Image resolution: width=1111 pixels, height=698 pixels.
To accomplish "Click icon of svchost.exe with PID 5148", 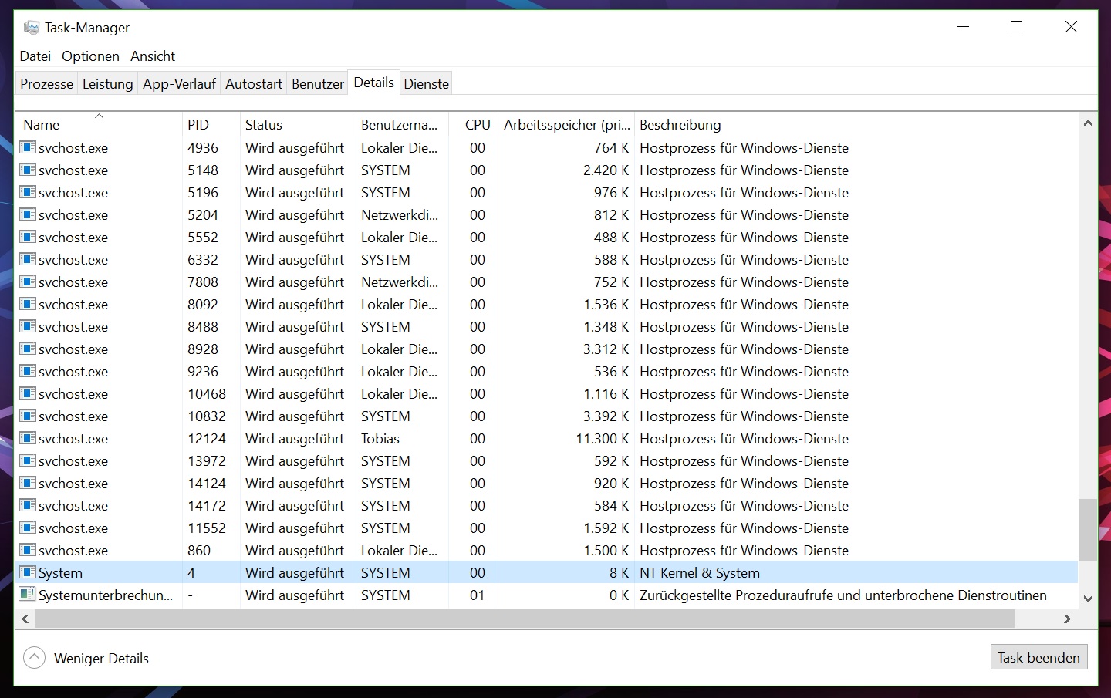I will tap(28, 170).
